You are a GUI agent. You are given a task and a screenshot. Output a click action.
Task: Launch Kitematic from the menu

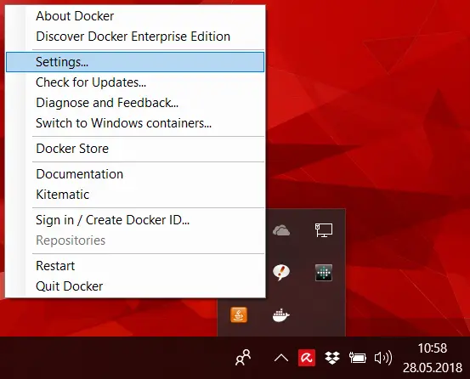tap(135, 195)
